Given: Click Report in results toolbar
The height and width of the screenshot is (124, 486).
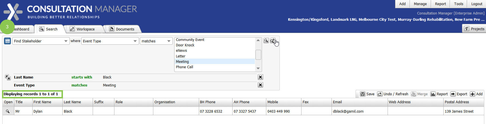Looking at the screenshot, I should coord(439,94).
